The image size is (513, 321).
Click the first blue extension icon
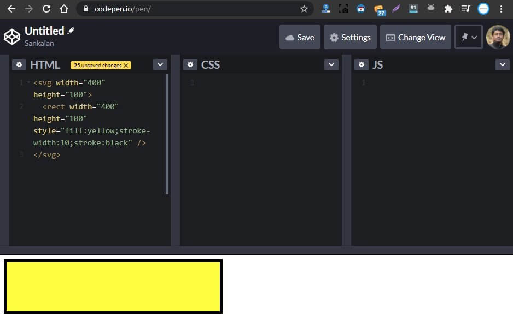point(326,9)
